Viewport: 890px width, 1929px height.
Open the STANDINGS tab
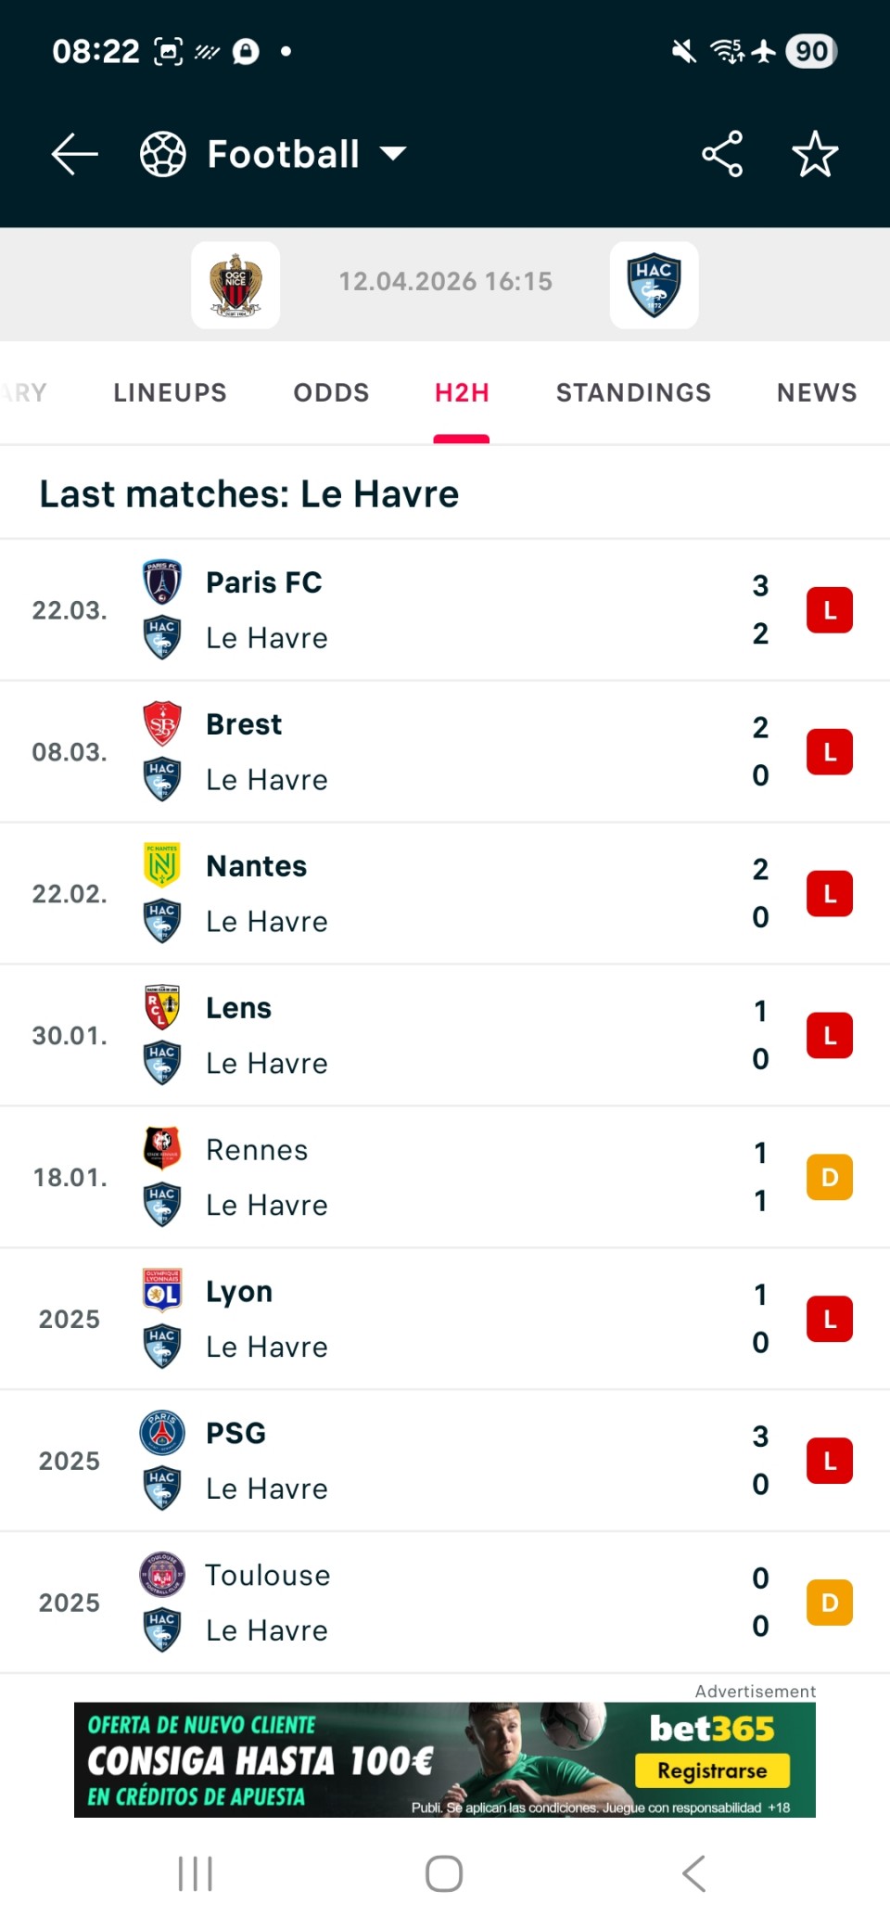(633, 392)
